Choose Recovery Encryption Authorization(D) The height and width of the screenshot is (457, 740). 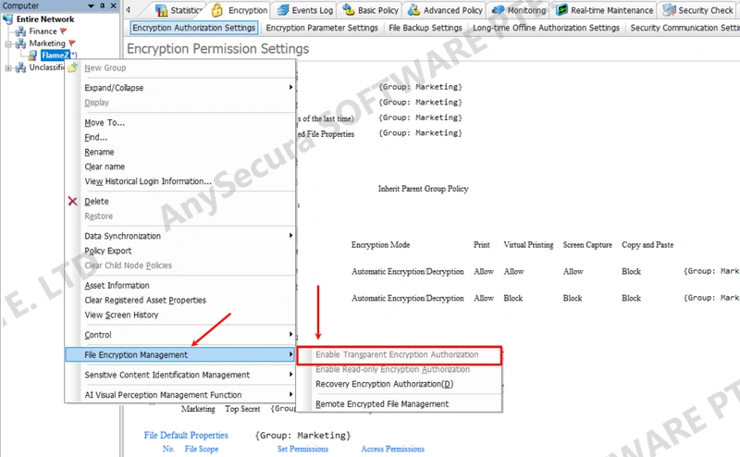(x=399, y=384)
